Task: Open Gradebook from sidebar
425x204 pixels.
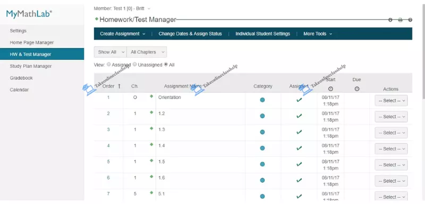Action: point(21,78)
